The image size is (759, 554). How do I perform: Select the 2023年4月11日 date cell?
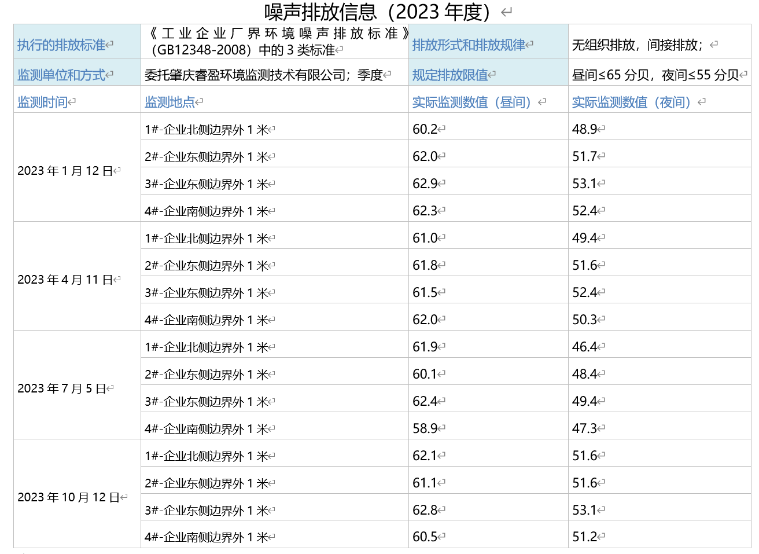point(77,276)
